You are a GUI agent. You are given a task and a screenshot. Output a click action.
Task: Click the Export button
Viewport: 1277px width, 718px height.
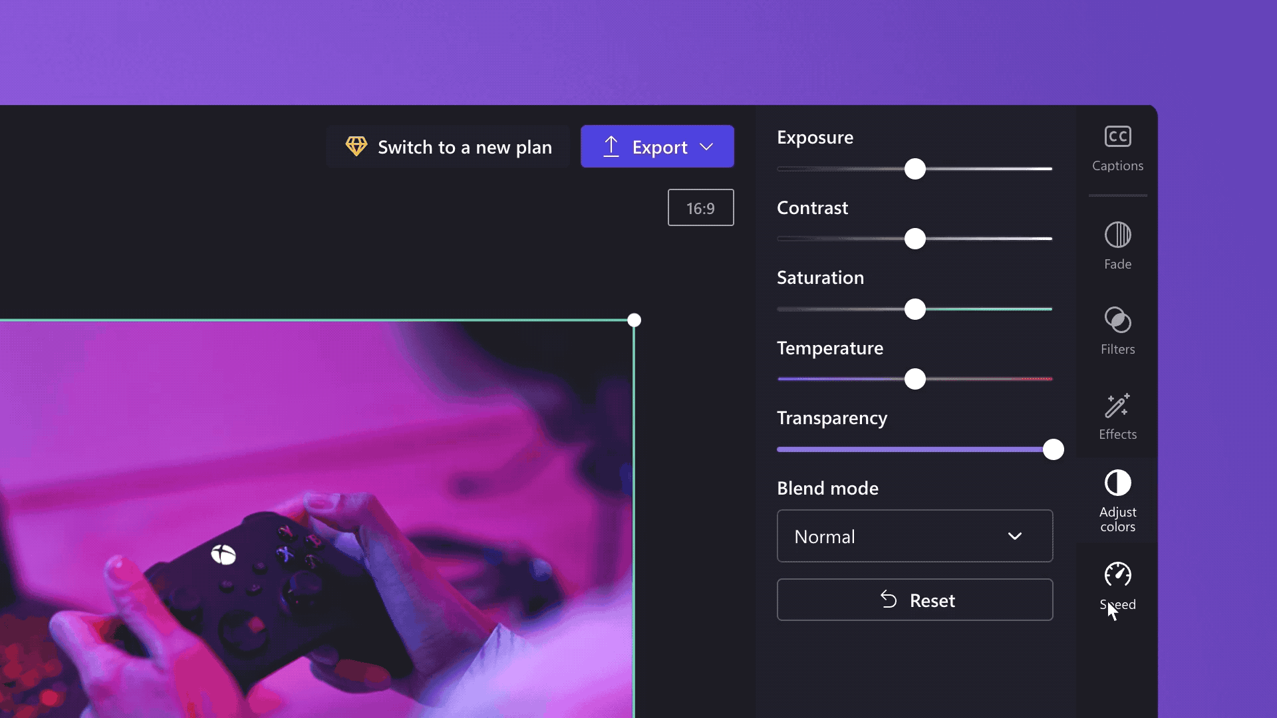click(x=657, y=146)
